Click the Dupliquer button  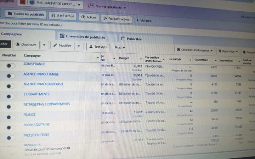[x=26, y=45]
